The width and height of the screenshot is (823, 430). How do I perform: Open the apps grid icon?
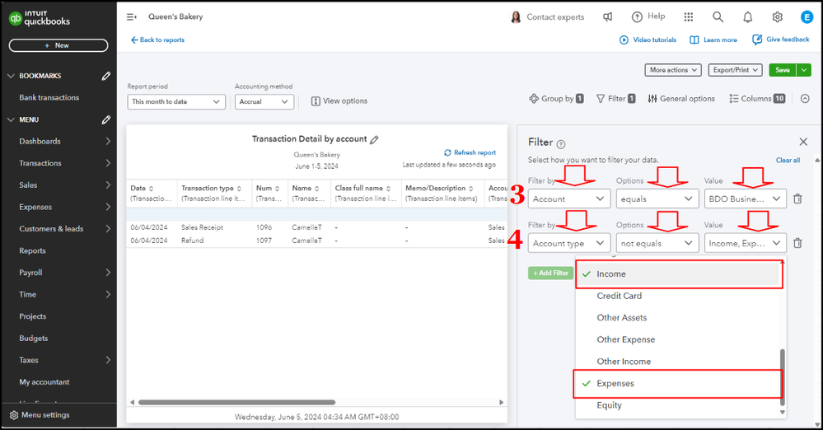tap(689, 16)
